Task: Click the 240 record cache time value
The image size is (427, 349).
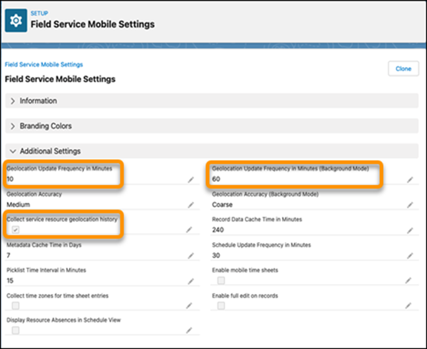Action: [x=218, y=230]
